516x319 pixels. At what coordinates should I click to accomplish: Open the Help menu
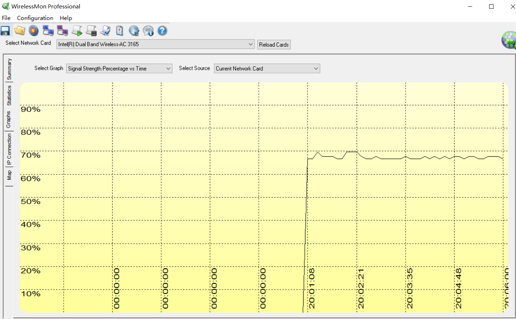[x=66, y=18]
